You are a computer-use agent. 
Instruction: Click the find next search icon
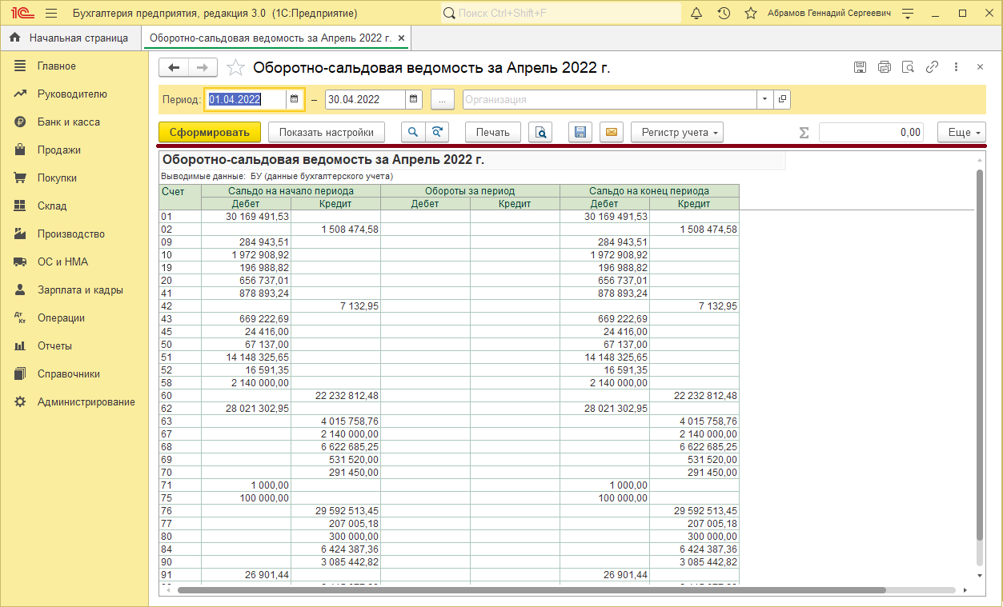tap(437, 132)
